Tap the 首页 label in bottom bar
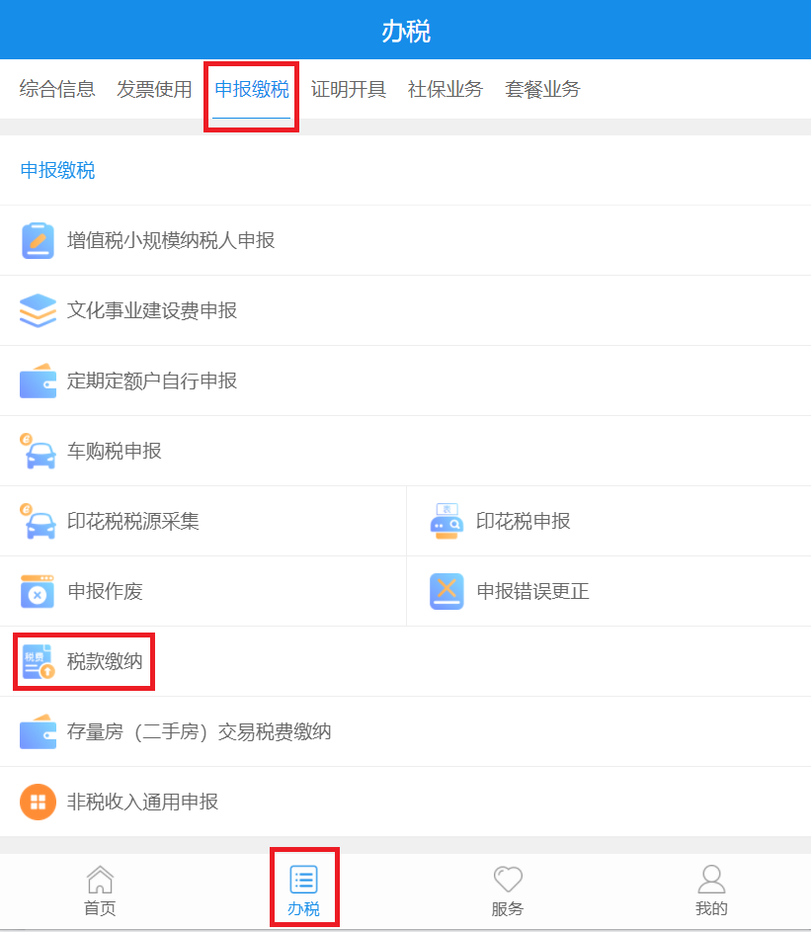Image resolution: width=811 pixels, height=932 pixels. click(100, 909)
